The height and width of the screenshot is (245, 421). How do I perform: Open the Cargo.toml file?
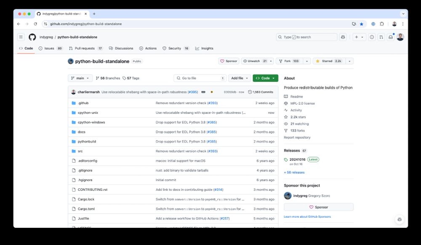86,209
